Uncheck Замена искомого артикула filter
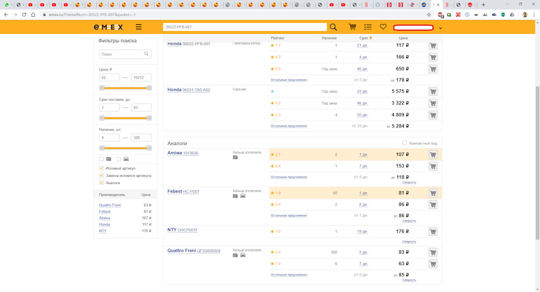Screen dimensions: 540x292 pos(101,175)
